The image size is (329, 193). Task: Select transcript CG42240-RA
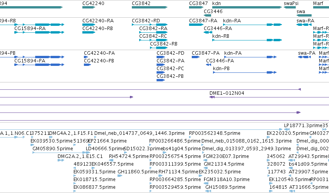[98, 21]
